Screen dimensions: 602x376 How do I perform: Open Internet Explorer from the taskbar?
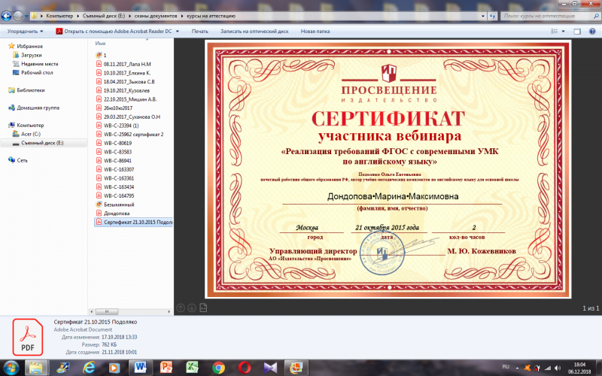[x=89, y=368]
